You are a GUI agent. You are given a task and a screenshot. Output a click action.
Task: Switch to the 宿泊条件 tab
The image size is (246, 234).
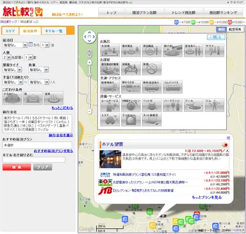30,31
